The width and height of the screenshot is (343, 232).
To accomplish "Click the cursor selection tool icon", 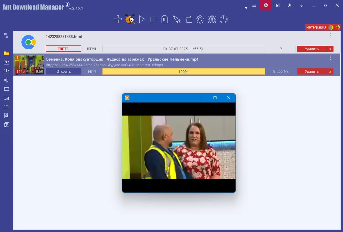I will 176,19.
